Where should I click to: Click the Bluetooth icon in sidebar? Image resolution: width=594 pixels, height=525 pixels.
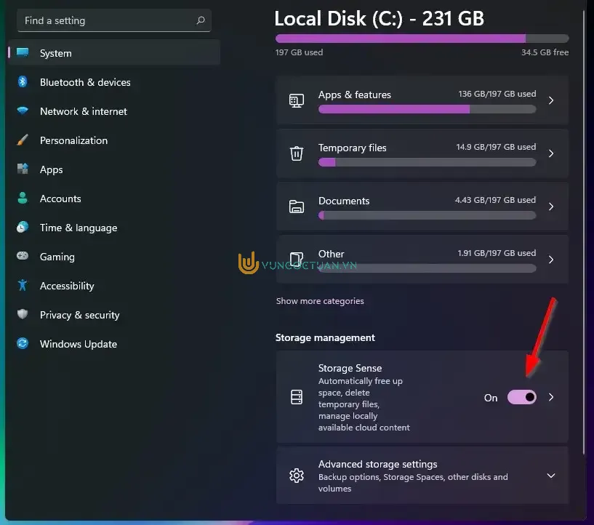click(x=23, y=81)
